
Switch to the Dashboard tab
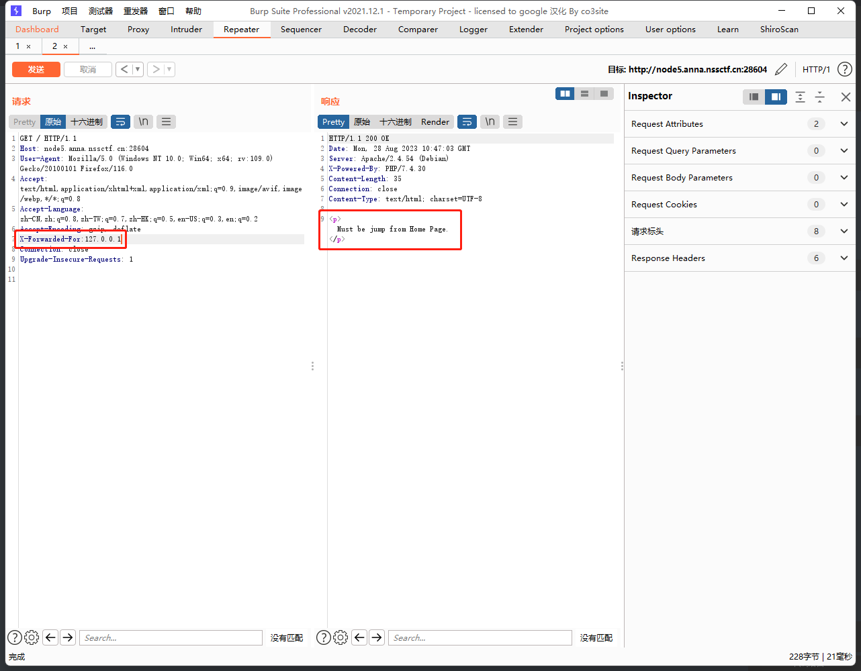37,29
